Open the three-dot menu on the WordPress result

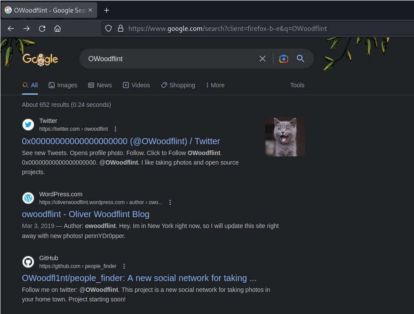coord(170,202)
